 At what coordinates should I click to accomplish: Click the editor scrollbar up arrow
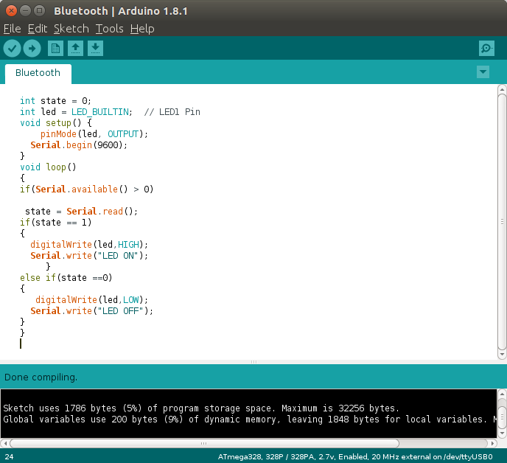(x=502, y=89)
